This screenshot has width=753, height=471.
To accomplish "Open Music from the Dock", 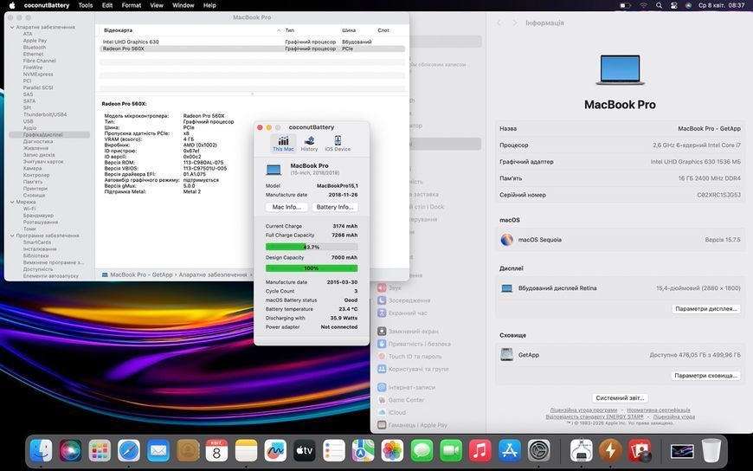I will coord(479,451).
